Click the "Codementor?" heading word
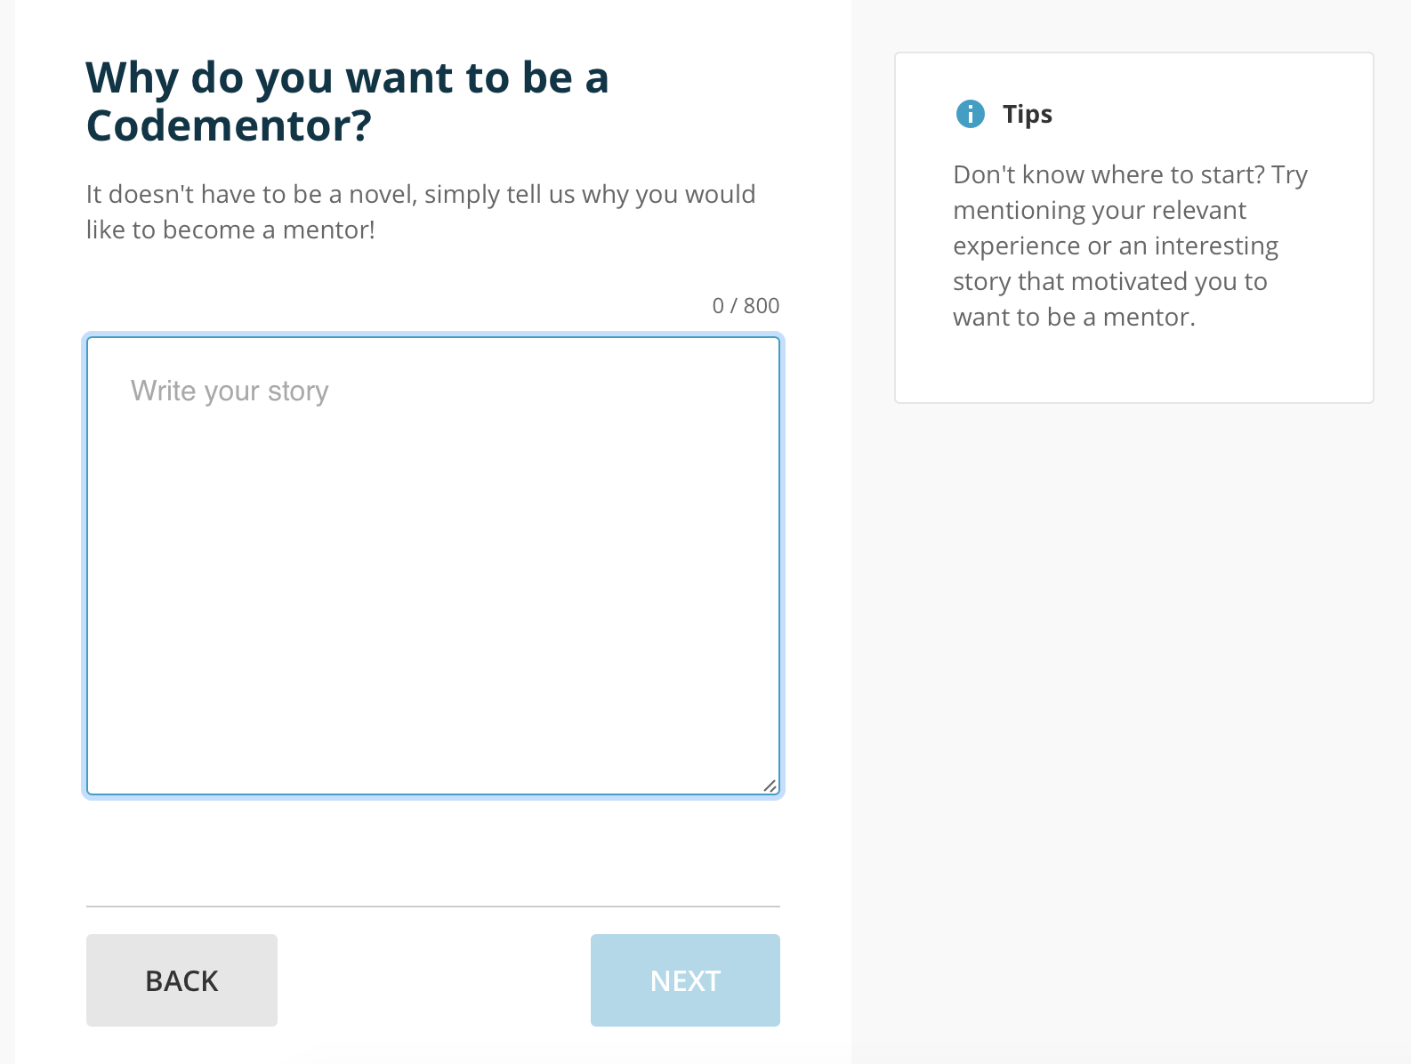The height and width of the screenshot is (1064, 1411). [x=229, y=125]
